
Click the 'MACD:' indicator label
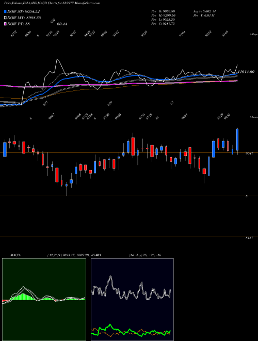(x=15, y=255)
